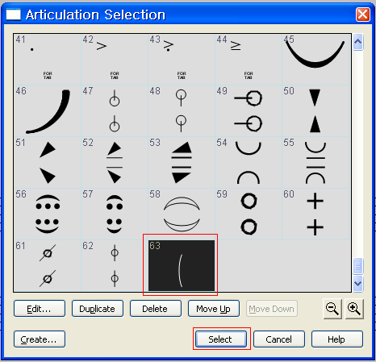This screenshot has height=362, width=376.
Task: Click the scrollbar down arrow
Action: tap(357, 284)
